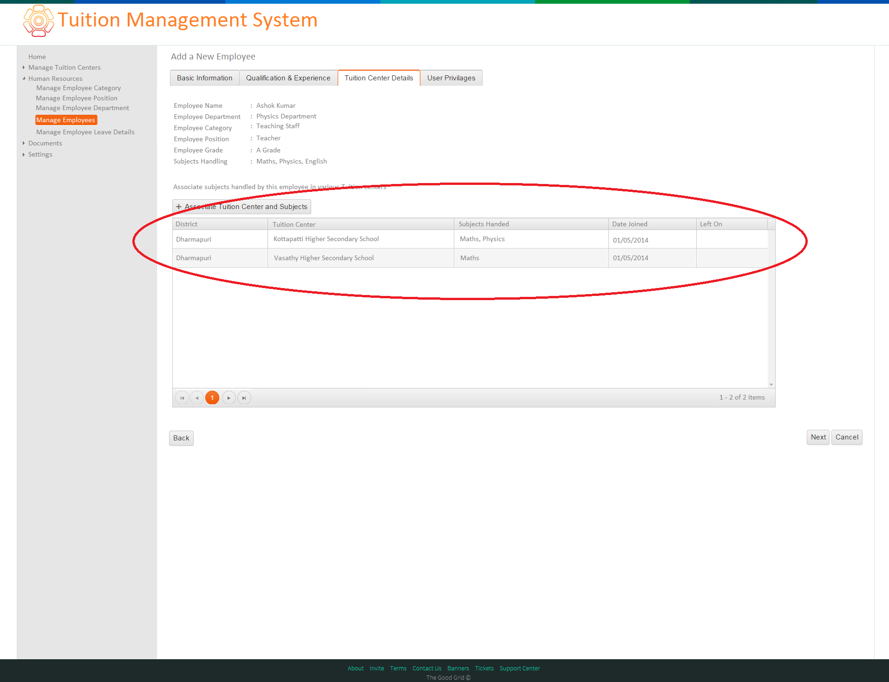Click the Tuition Management System title
889x682 pixels.
coord(188,20)
